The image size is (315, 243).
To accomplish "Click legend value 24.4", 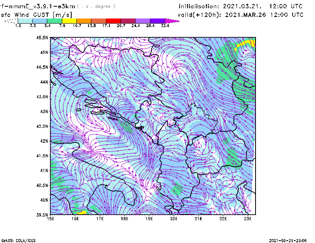I will [135, 26].
